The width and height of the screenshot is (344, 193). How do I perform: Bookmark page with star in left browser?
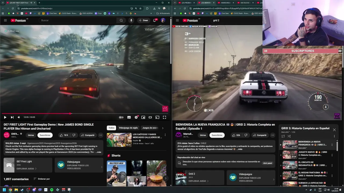tap(140, 8)
